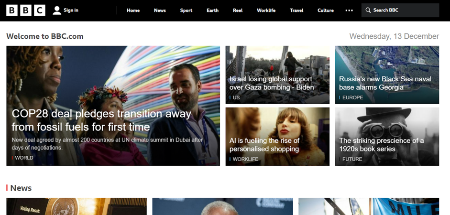
Task: Go to the News nav section
Action: click(x=160, y=11)
